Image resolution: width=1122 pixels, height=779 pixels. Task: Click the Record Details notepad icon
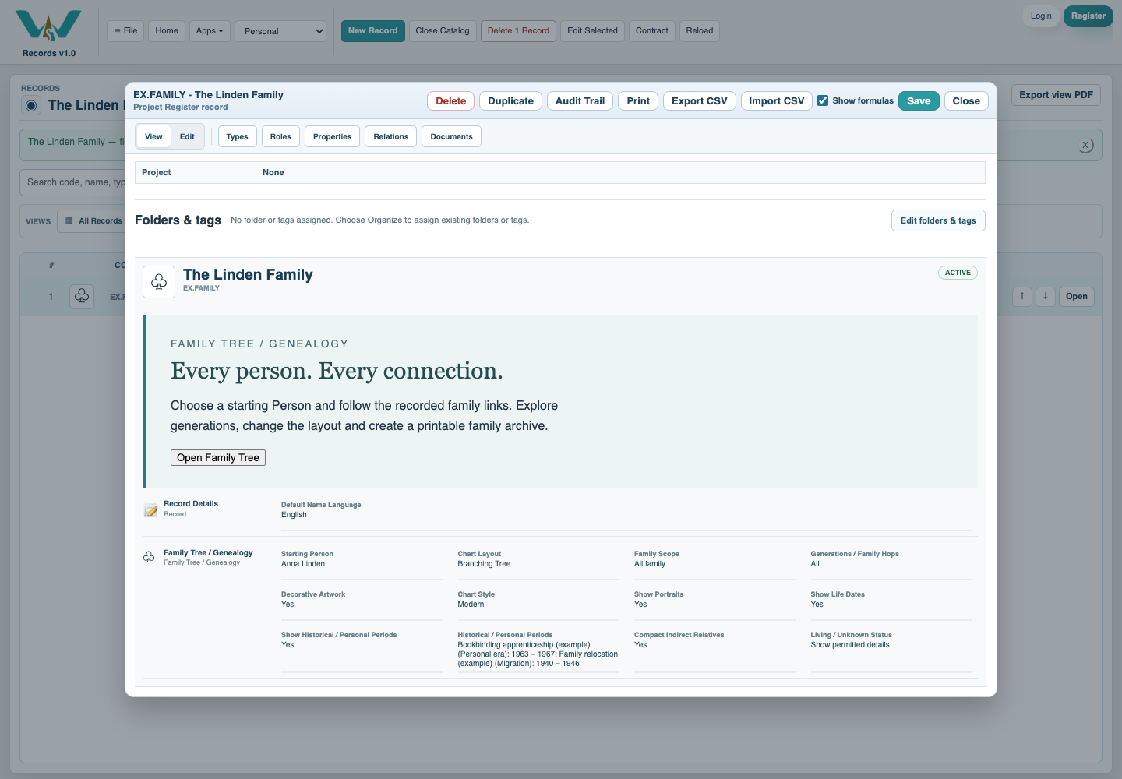coord(151,510)
